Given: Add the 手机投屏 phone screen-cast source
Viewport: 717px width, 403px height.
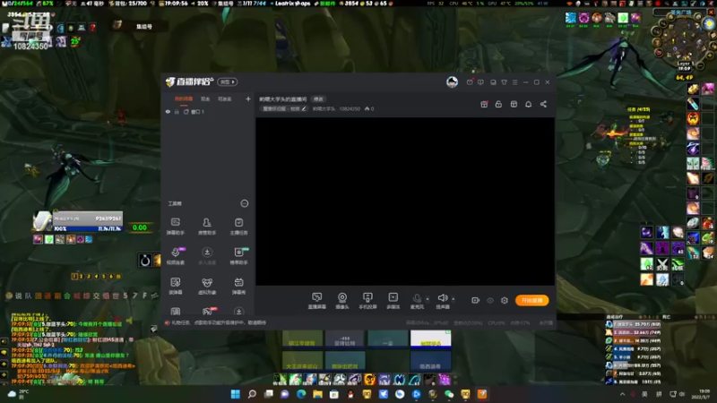Looking at the screenshot, I should point(367,301).
